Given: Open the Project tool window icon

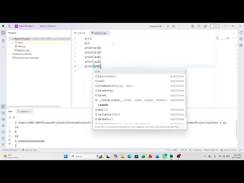Looking at the screenshot, I should [3, 33].
